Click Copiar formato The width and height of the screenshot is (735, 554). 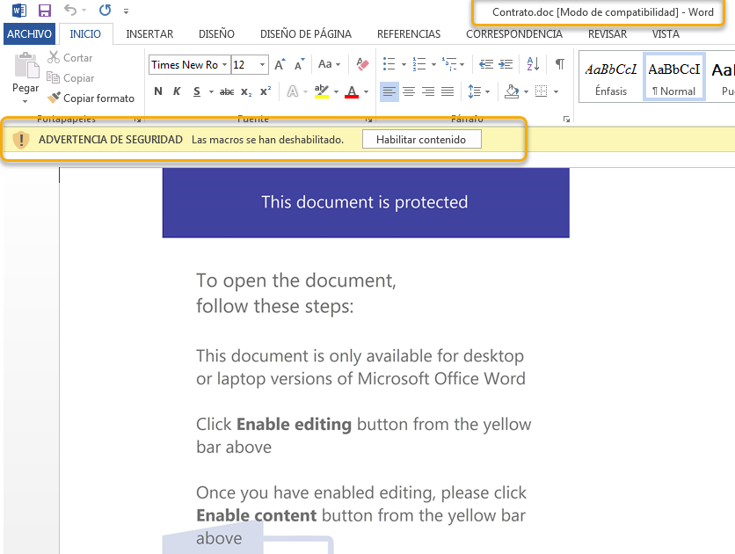coord(91,98)
